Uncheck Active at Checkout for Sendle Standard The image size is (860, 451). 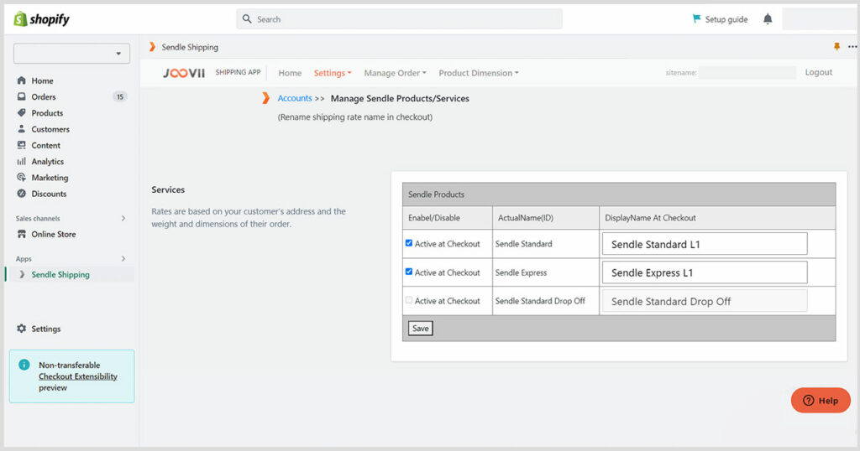coord(409,243)
